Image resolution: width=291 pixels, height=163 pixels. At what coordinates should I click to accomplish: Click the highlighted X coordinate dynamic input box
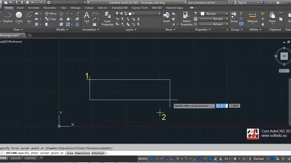[x=222, y=105]
